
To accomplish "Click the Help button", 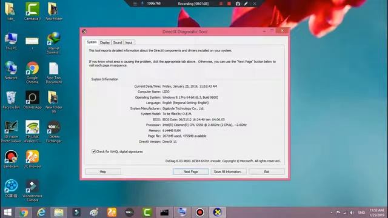I will coord(103,171).
